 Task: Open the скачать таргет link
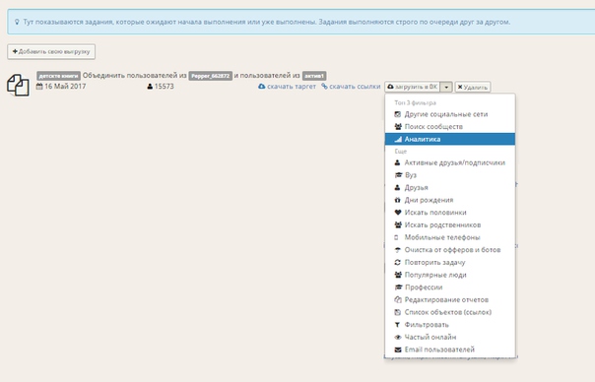coord(287,87)
